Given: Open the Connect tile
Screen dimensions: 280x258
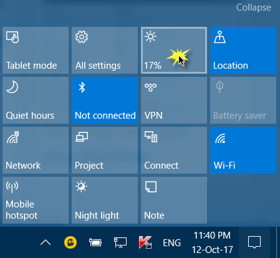Looking at the screenshot, I should point(174,150).
